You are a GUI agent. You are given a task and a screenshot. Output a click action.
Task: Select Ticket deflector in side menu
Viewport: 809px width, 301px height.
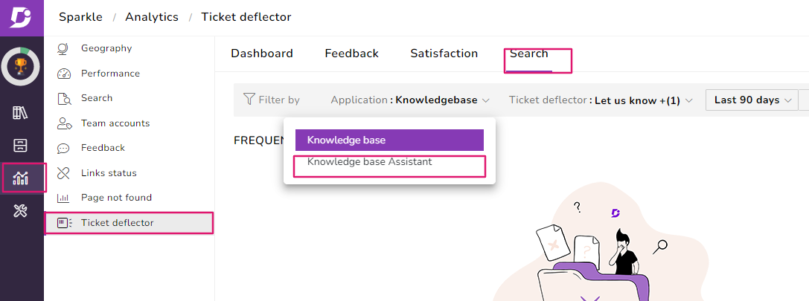tap(129, 223)
